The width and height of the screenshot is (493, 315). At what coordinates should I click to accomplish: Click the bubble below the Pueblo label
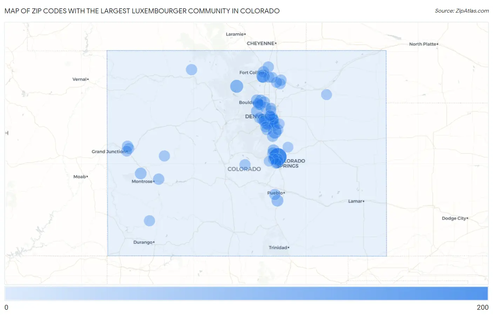[277, 201]
